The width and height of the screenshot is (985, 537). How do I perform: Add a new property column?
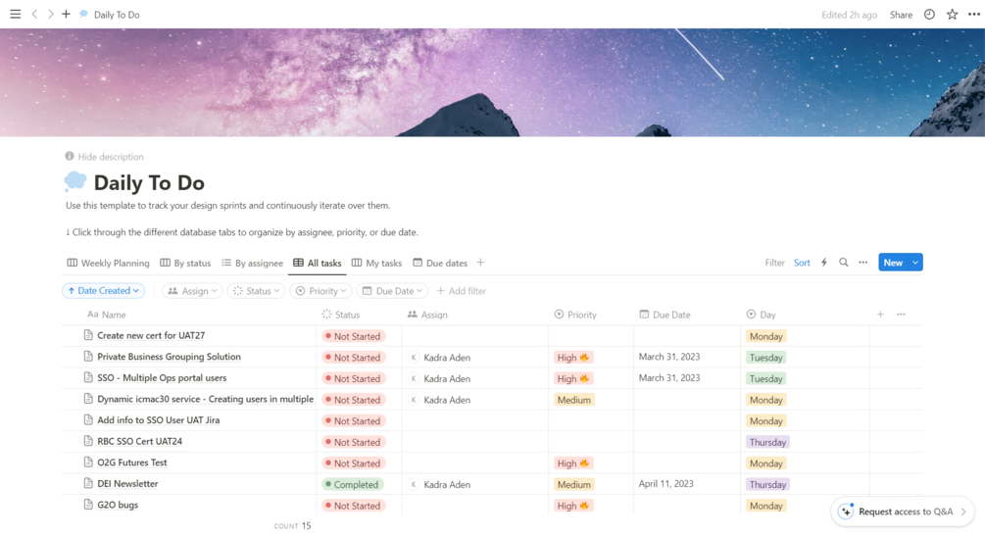click(x=880, y=314)
